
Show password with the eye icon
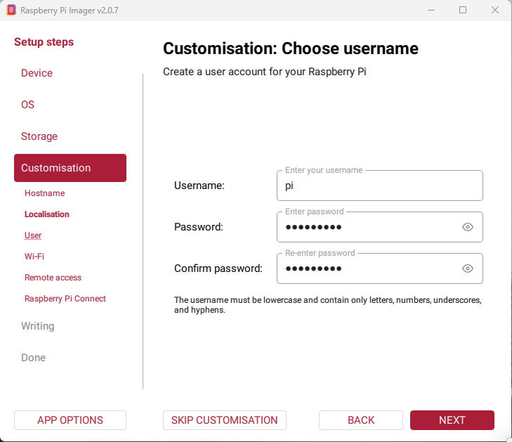pyautogui.click(x=467, y=227)
